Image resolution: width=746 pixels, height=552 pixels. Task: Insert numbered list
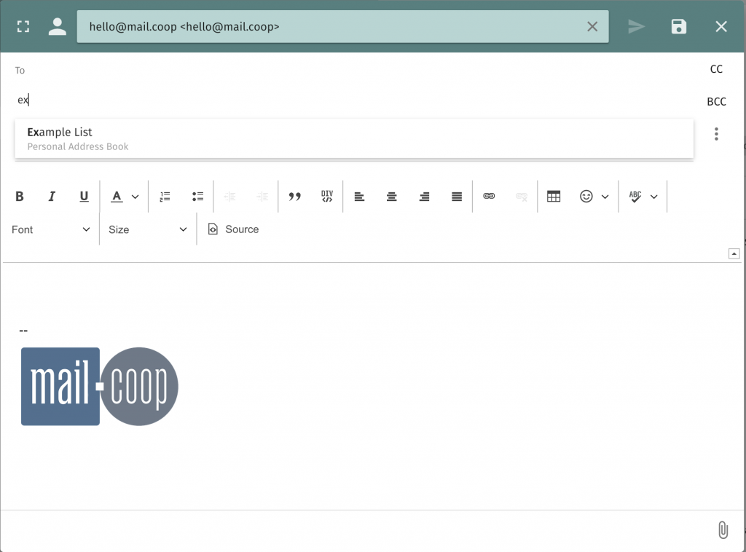pos(165,197)
